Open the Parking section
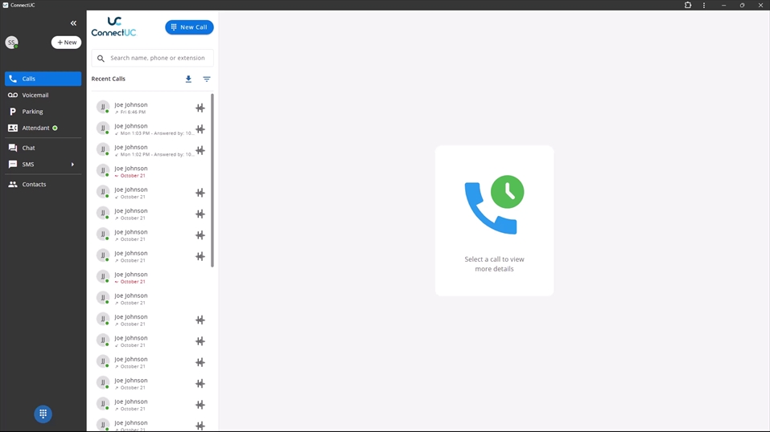 32,112
